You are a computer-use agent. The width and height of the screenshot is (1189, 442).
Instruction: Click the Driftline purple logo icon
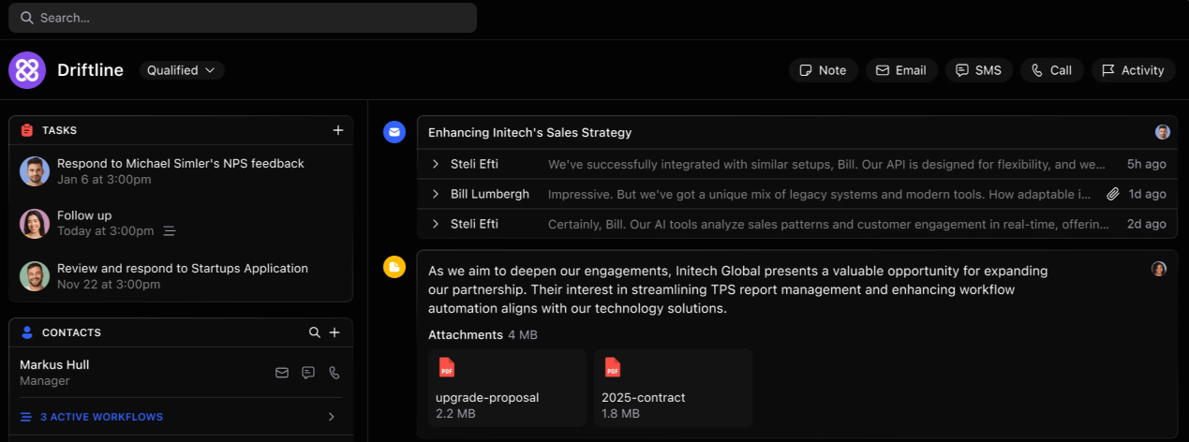27,70
